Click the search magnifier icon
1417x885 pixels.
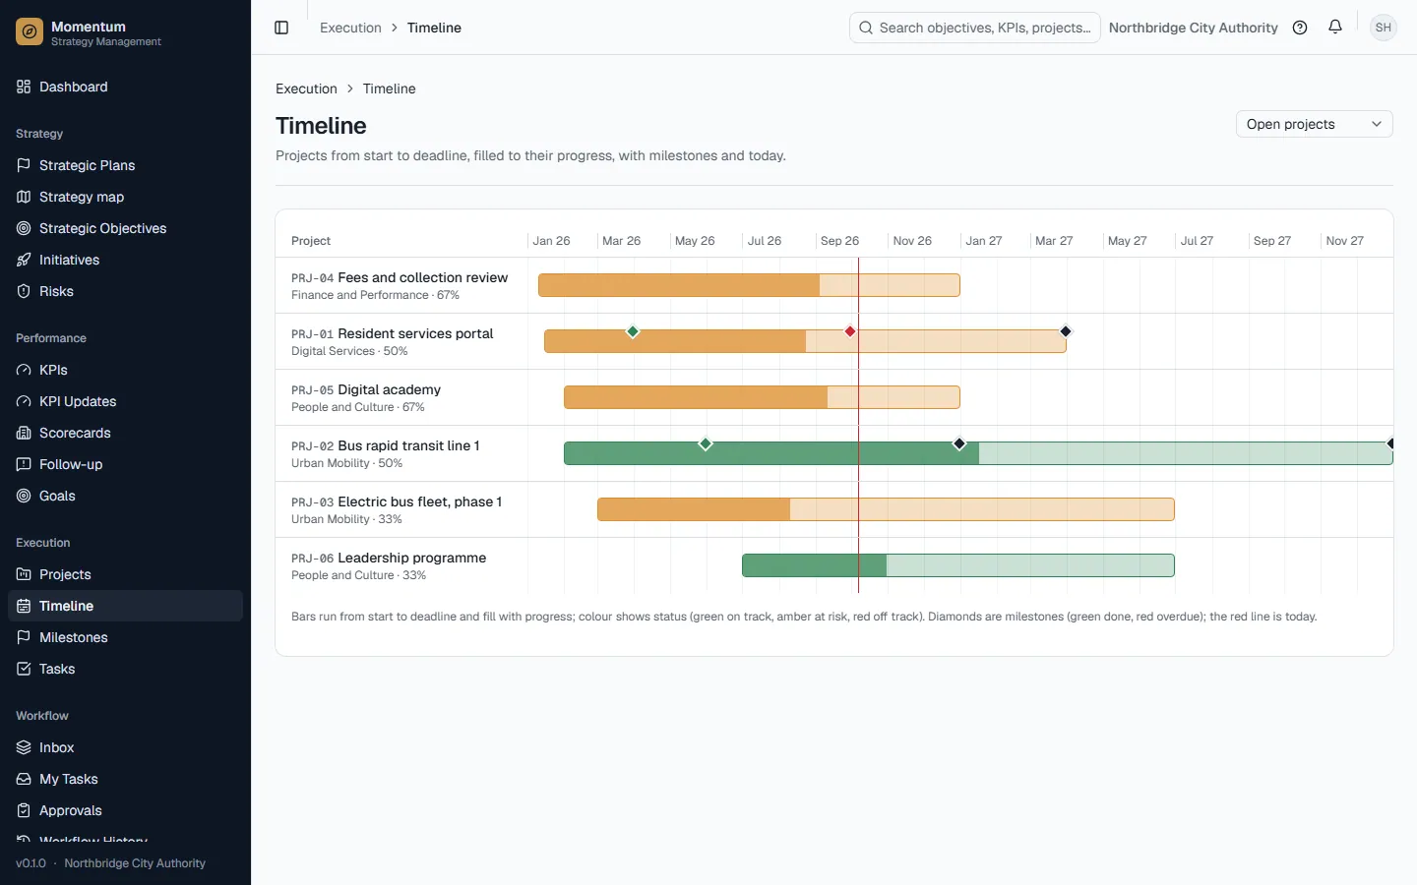coord(866,28)
